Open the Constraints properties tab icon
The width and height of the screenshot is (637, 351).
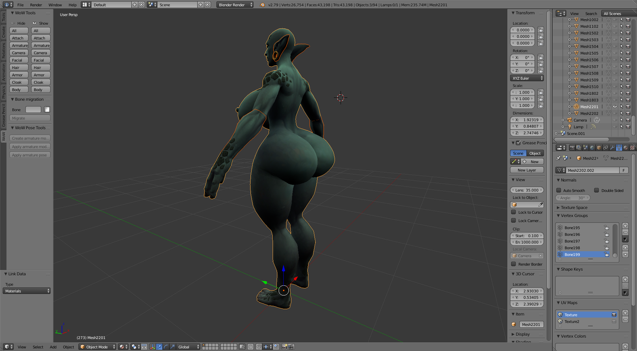pos(606,148)
